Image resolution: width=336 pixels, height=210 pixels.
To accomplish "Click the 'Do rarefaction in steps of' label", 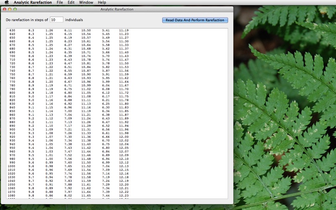I will (27, 20).
